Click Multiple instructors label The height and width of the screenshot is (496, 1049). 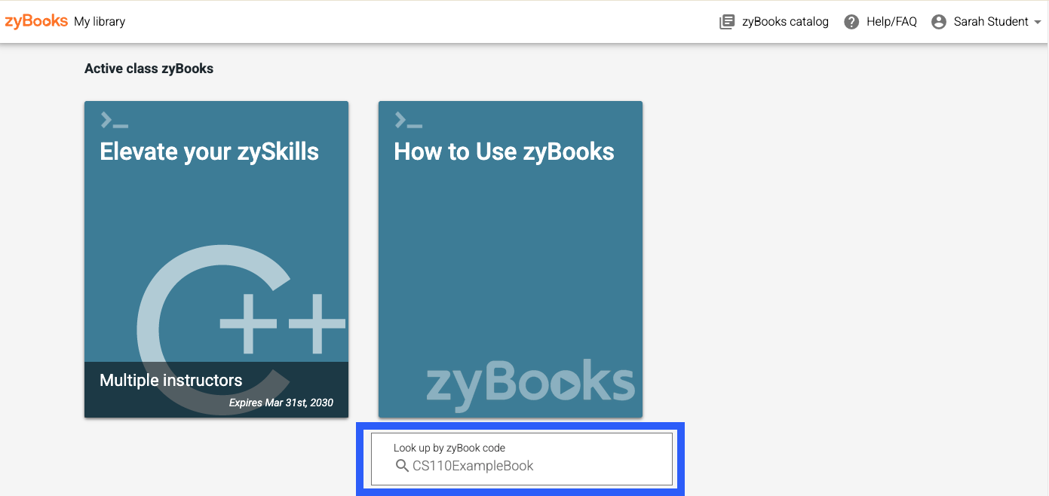[171, 381]
